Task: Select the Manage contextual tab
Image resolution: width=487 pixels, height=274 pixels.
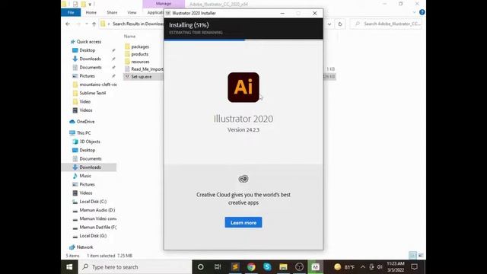Action: tap(164, 4)
